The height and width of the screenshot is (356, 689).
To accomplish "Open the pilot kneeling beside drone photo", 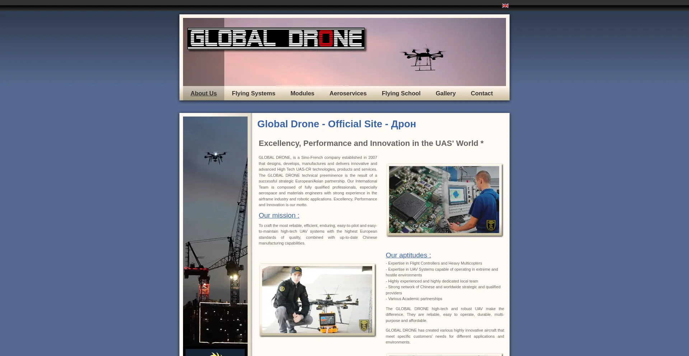I will coord(317,300).
